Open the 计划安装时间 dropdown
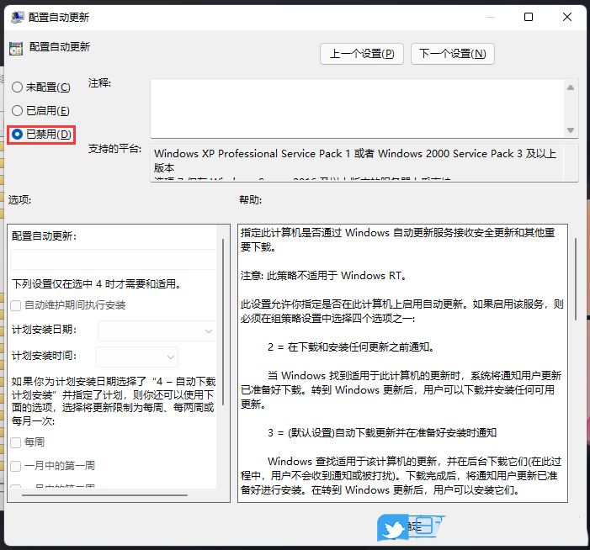This screenshot has width=590, height=550. (137, 357)
